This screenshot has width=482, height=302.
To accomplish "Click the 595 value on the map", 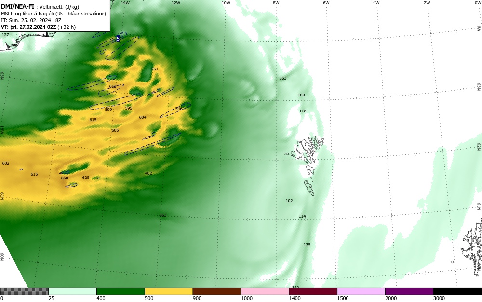I will click(129, 108).
